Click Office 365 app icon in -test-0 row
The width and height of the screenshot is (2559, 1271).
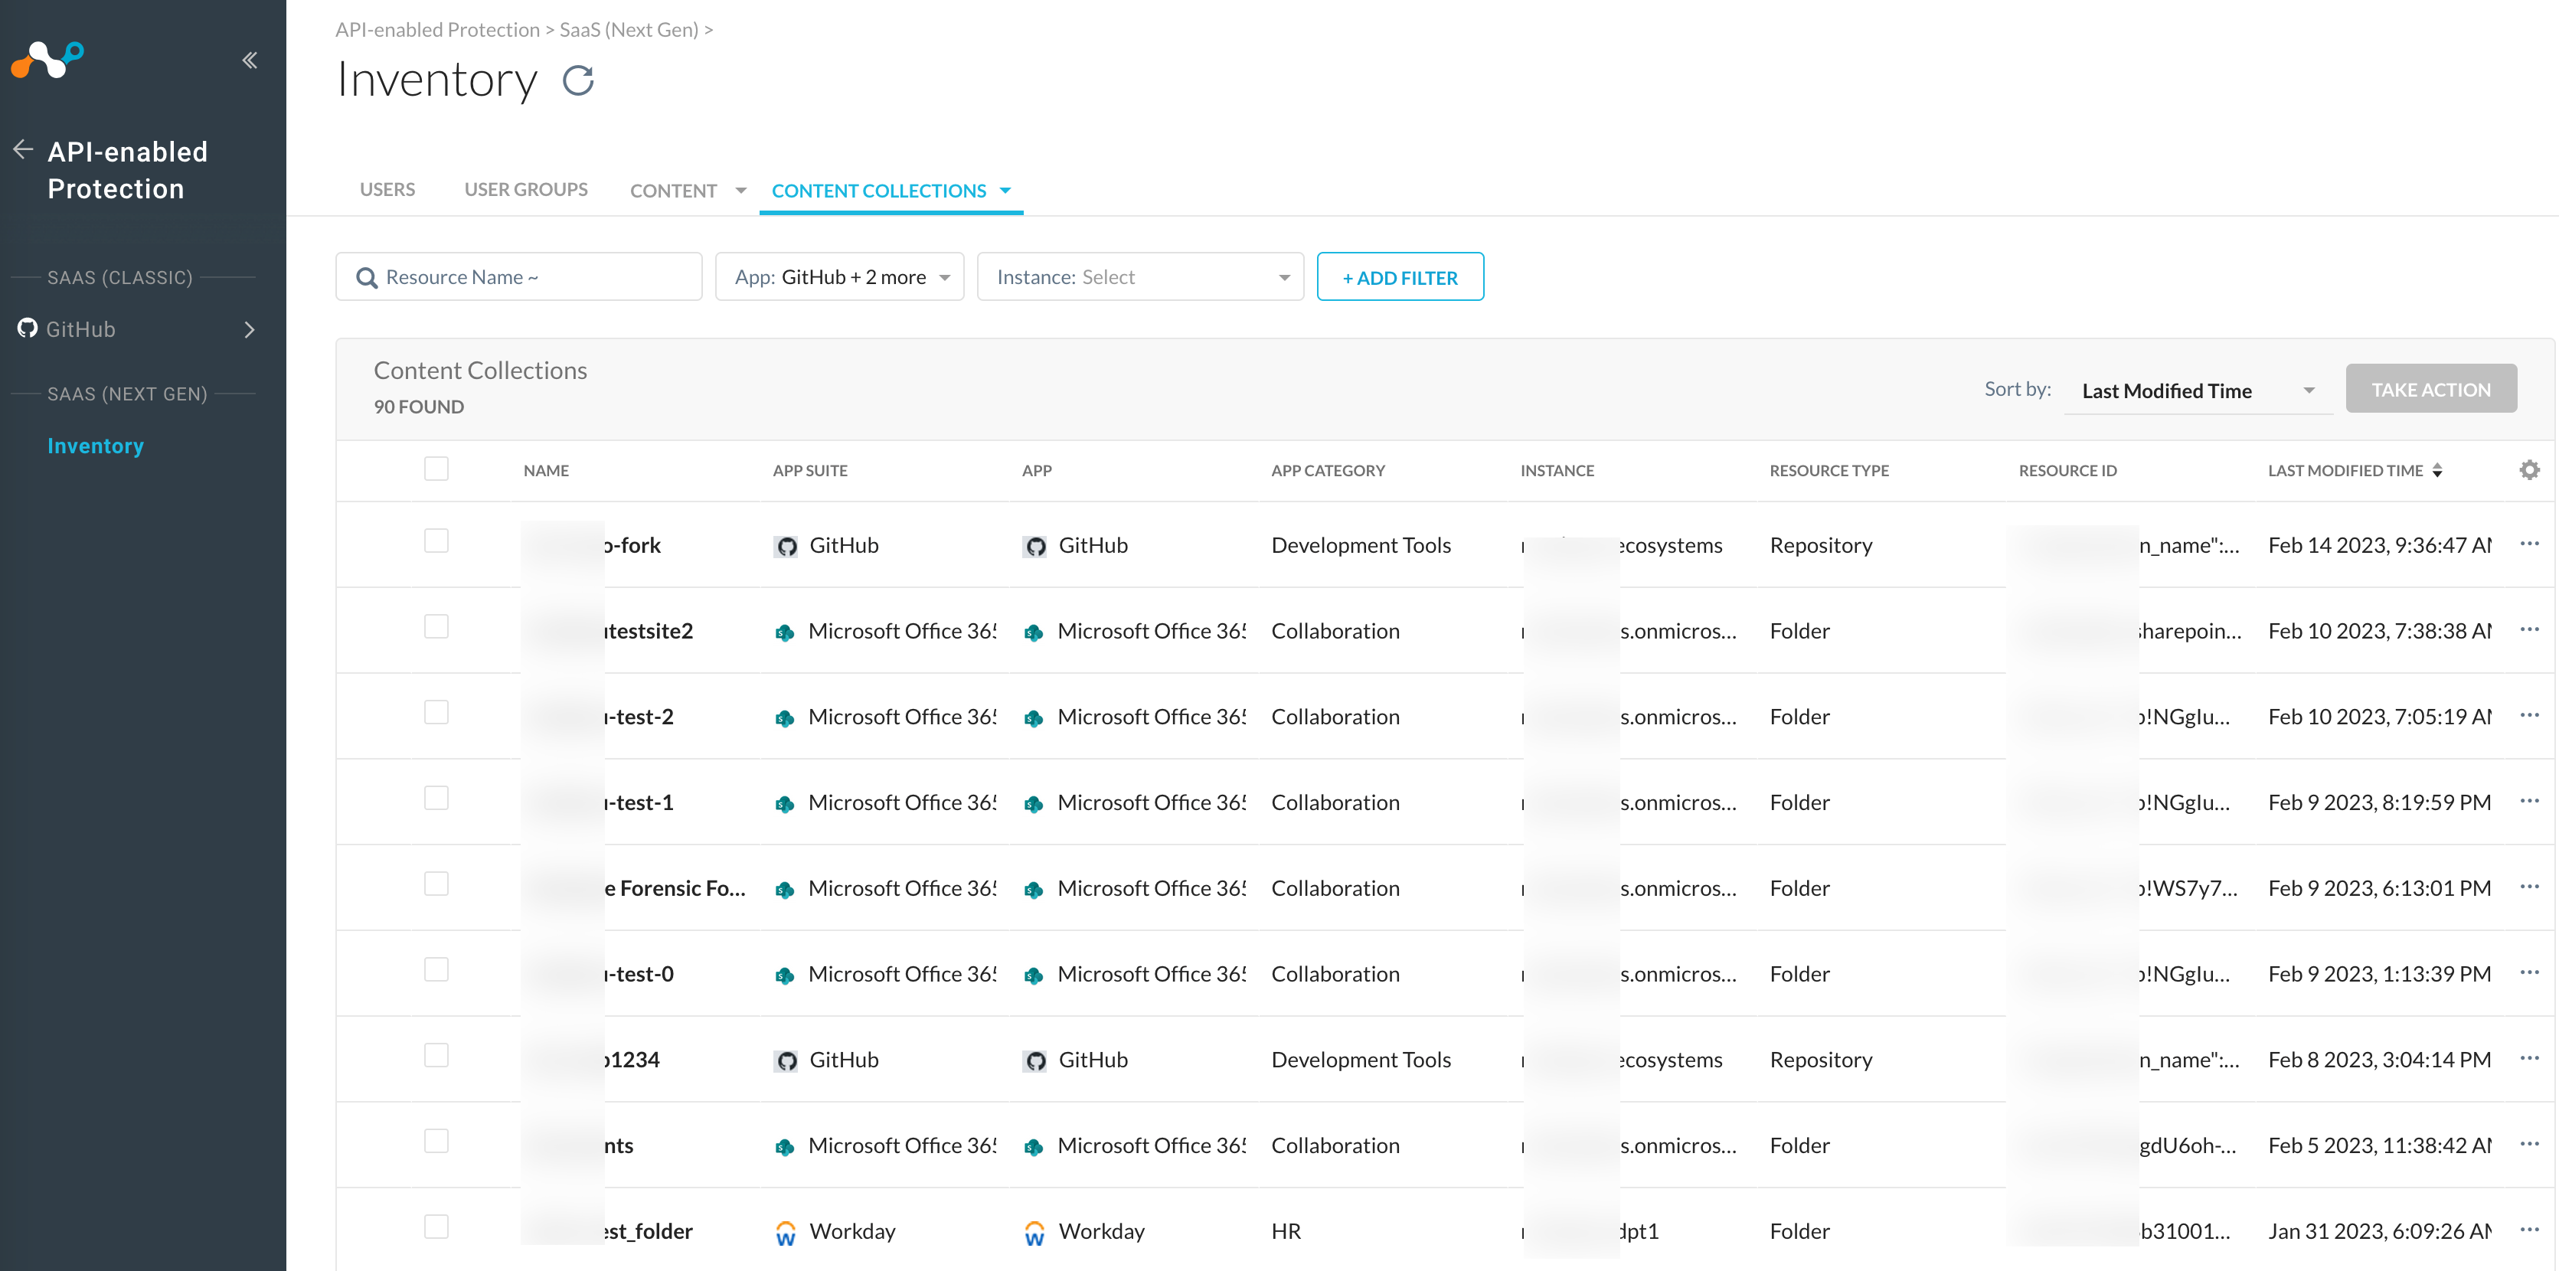(x=1033, y=975)
